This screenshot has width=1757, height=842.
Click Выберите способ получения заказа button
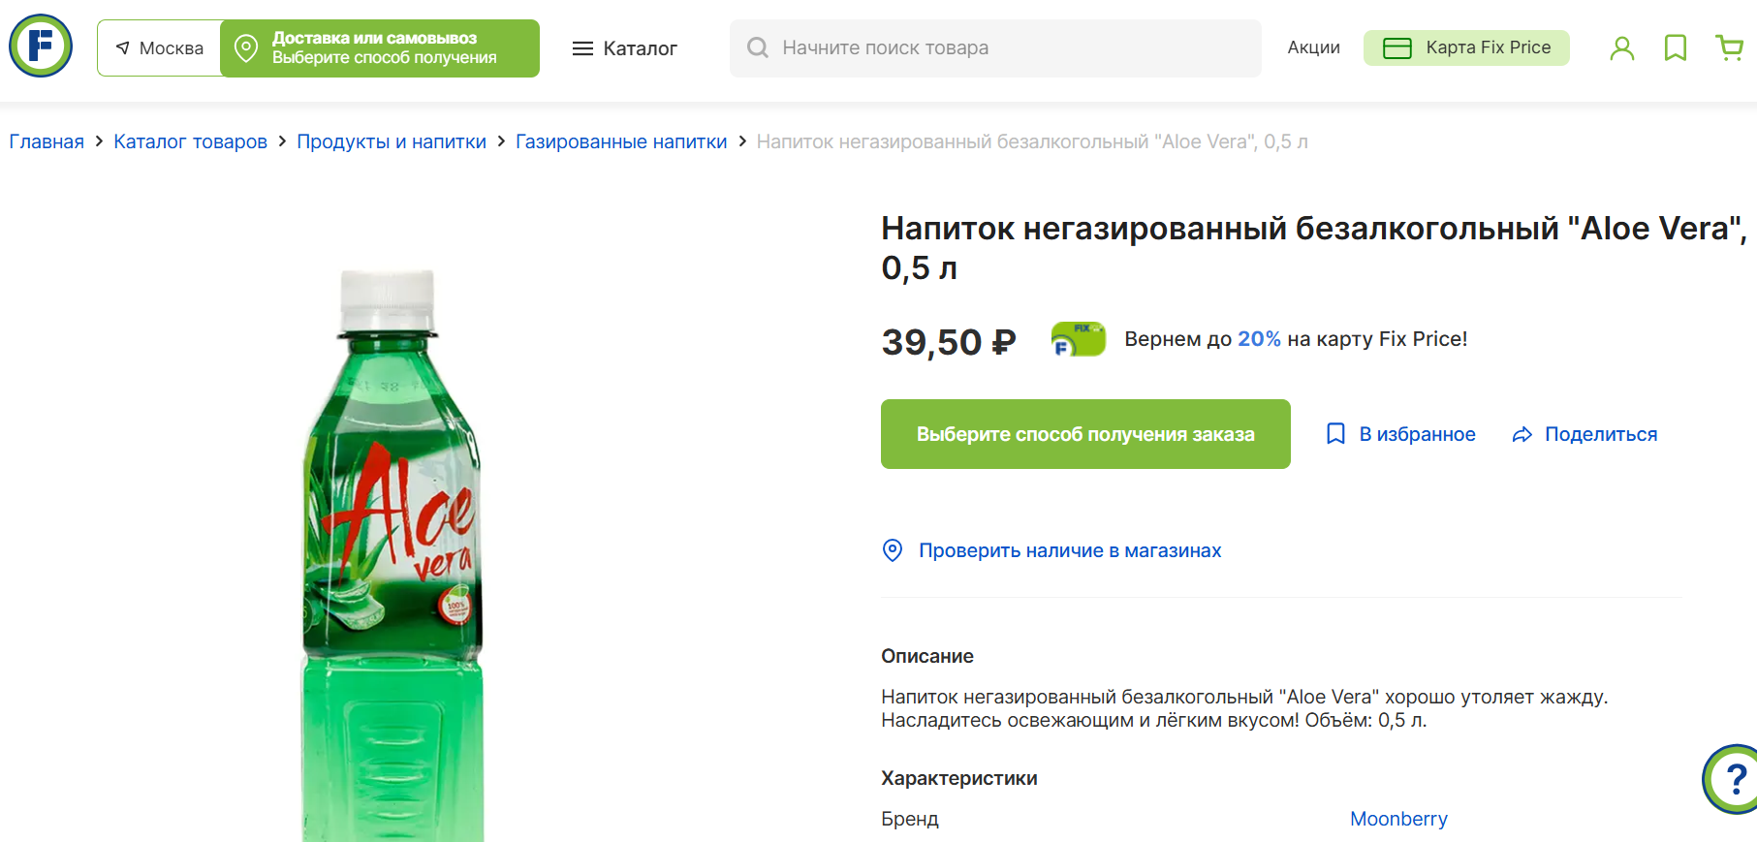click(x=1085, y=434)
